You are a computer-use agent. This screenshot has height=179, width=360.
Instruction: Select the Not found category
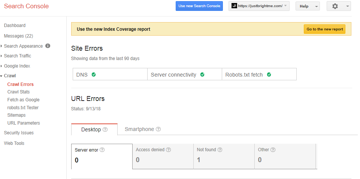tap(224, 156)
